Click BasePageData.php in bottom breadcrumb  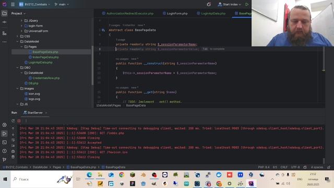(x=83, y=167)
